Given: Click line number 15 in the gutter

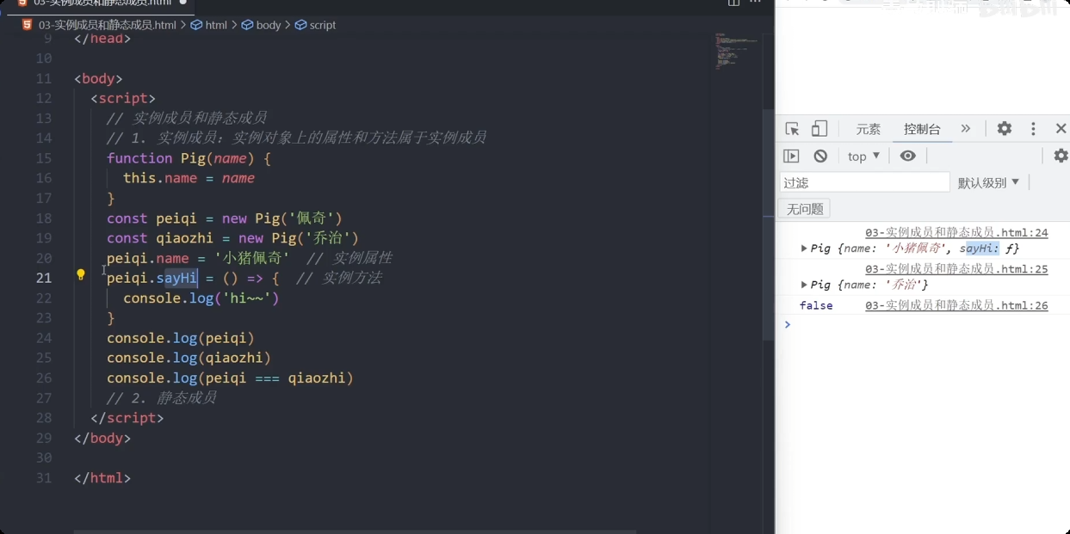Looking at the screenshot, I should [x=43, y=158].
